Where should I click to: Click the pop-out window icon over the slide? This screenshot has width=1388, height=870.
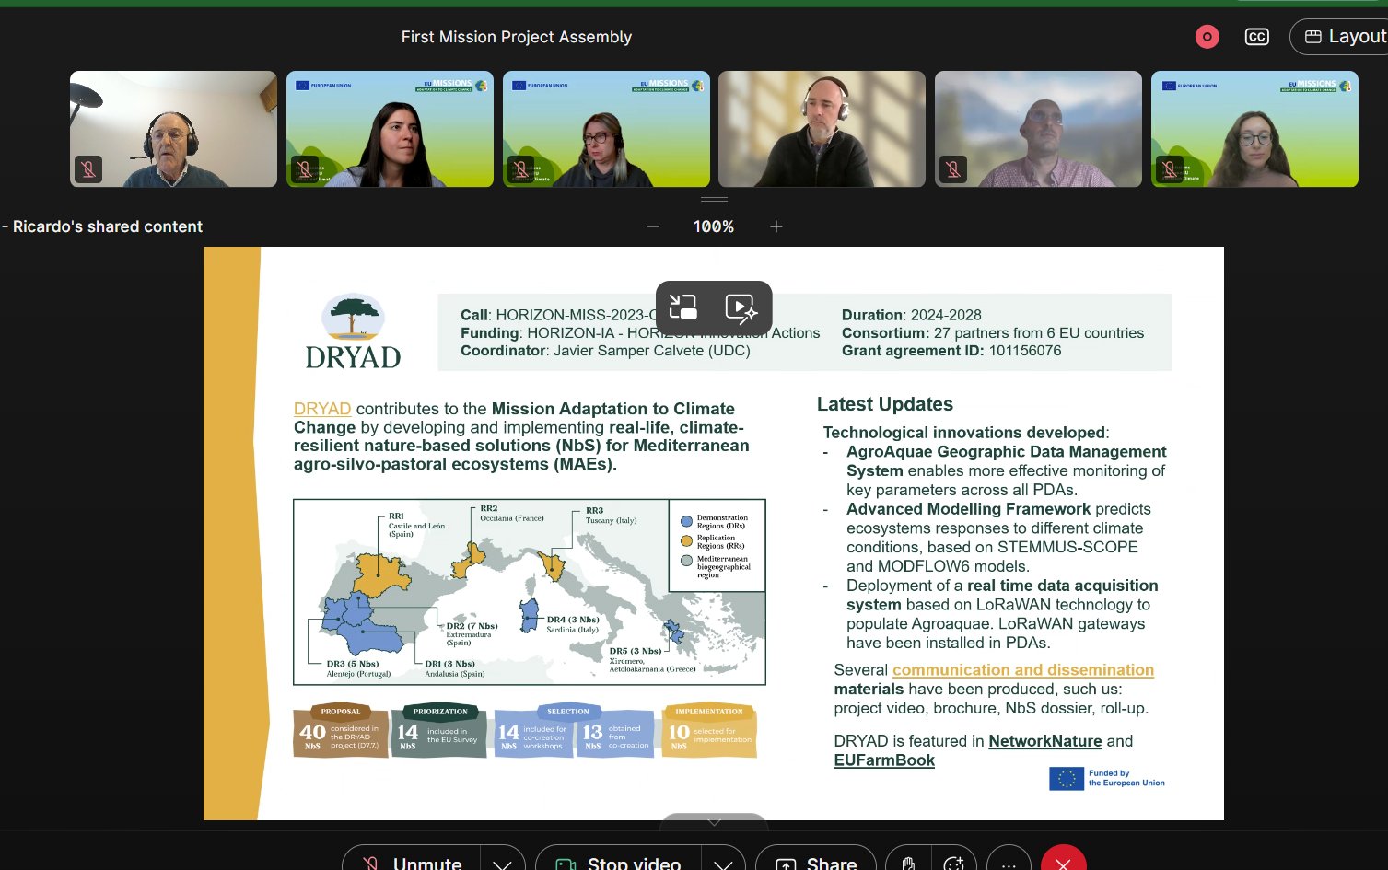pyautogui.click(x=683, y=307)
